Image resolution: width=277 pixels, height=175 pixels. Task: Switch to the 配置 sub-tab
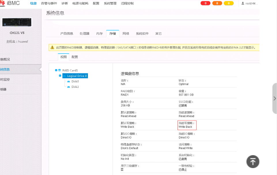74,57
